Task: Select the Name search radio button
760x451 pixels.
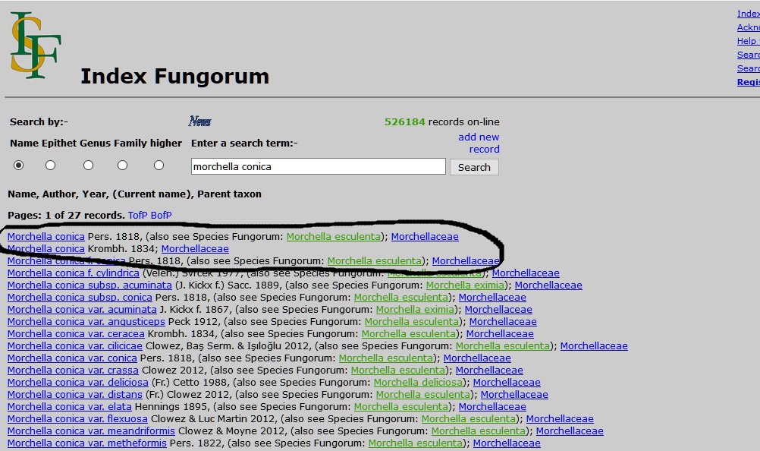Action: point(18,166)
